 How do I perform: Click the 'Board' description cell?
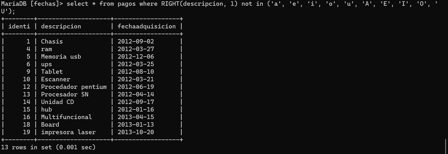(x=50, y=125)
